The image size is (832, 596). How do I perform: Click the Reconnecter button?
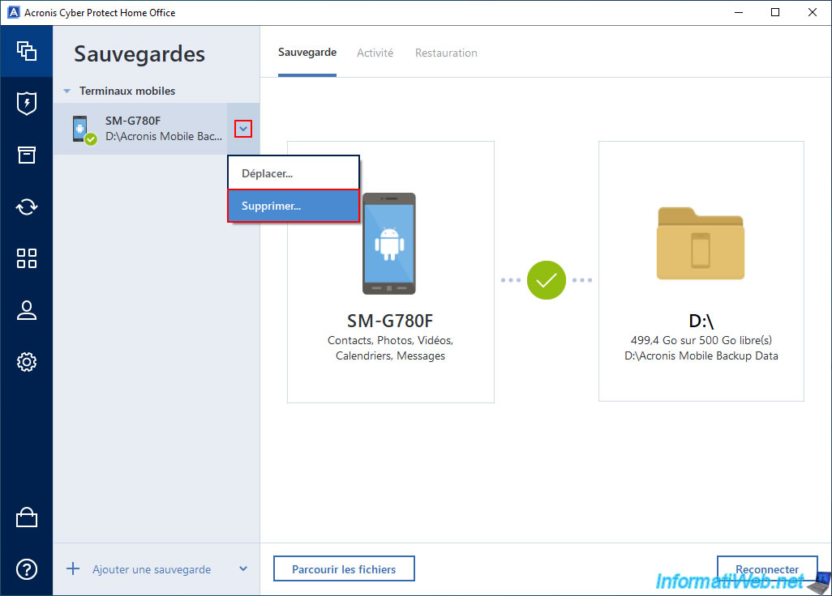[x=767, y=569]
